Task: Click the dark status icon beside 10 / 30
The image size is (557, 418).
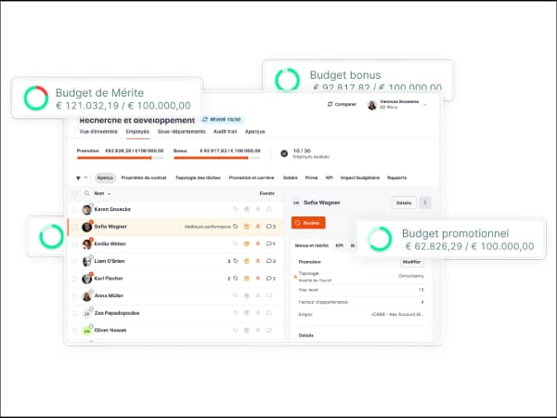Action: (x=284, y=153)
